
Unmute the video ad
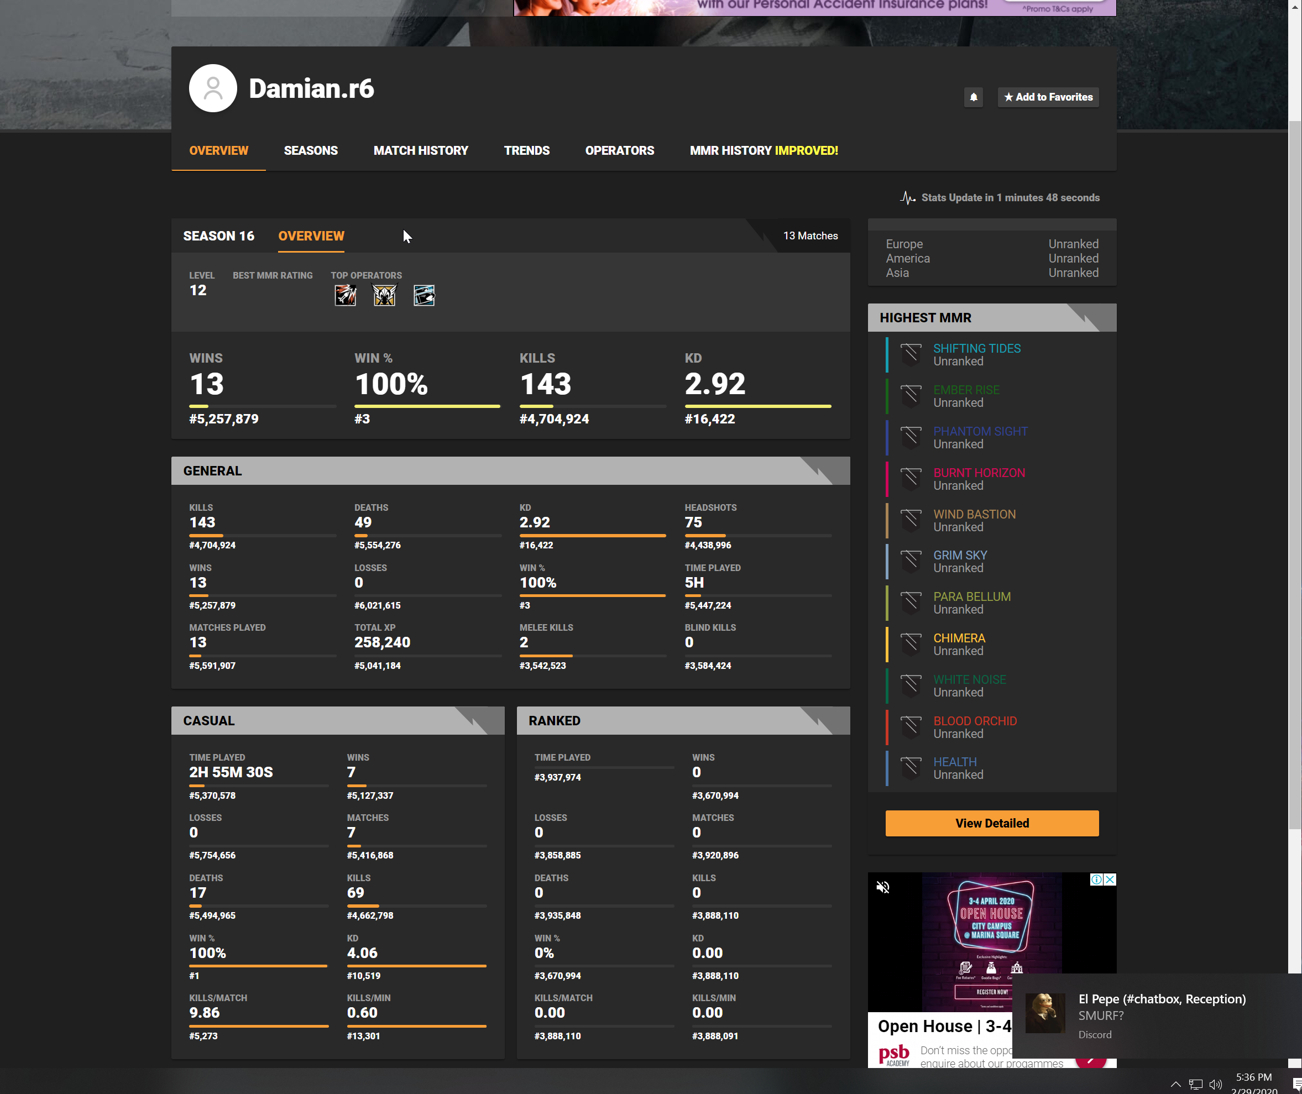883,887
